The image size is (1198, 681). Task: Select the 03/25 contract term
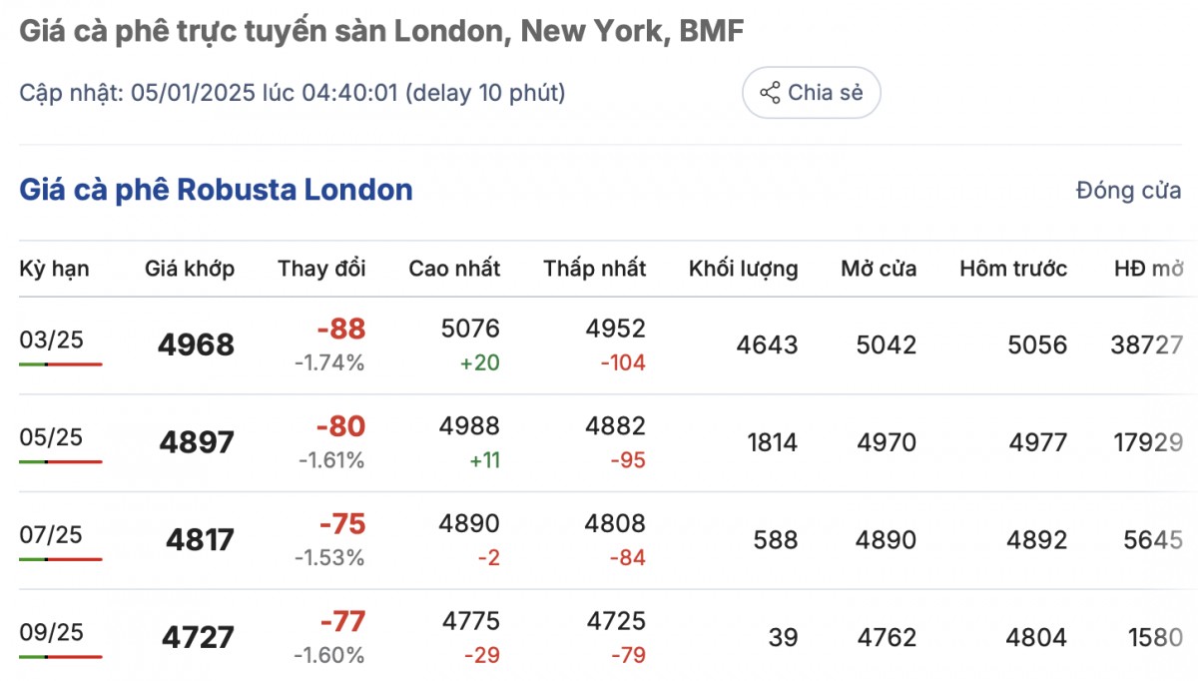[51, 340]
